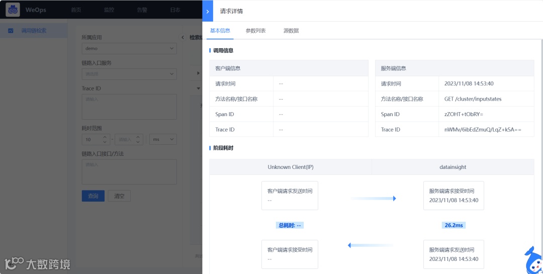543x274 pixels.
Task: Open 日志 in top navigation
Action: 175,10
